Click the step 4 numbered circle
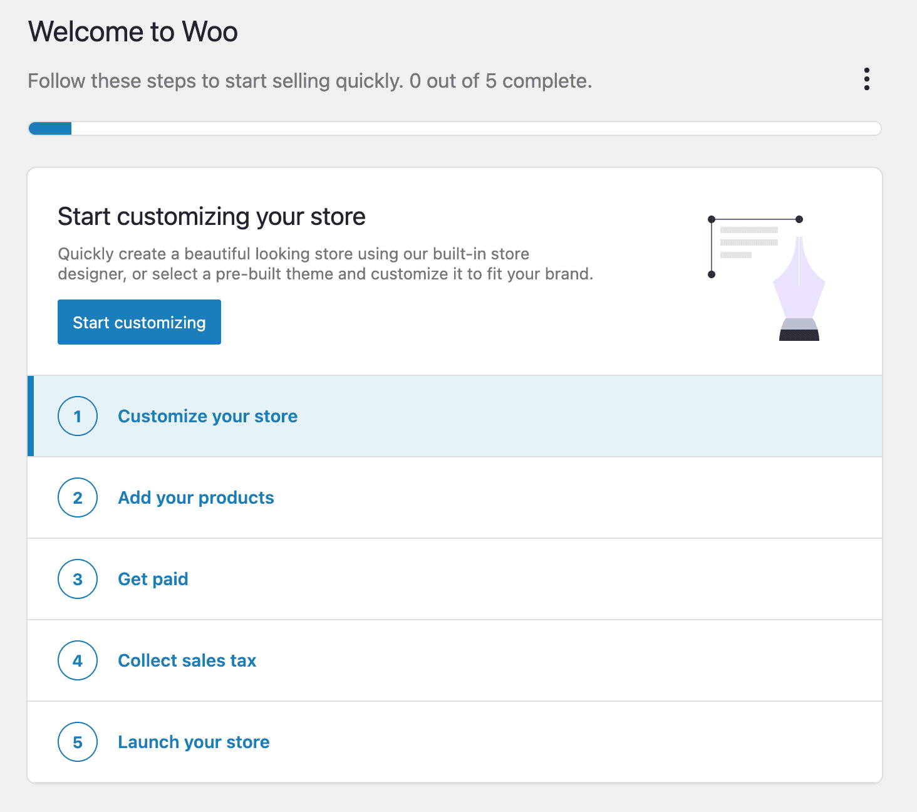 [78, 660]
